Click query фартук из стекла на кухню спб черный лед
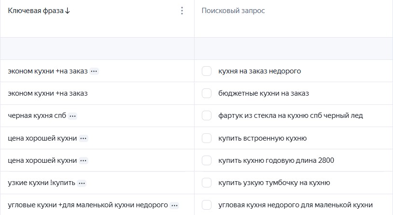This screenshot has height=215, width=393. click(x=291, y=115)
